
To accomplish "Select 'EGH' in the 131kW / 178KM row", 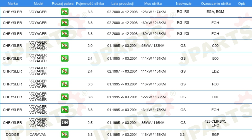I will pyautogui.click(x=215, y=110).
